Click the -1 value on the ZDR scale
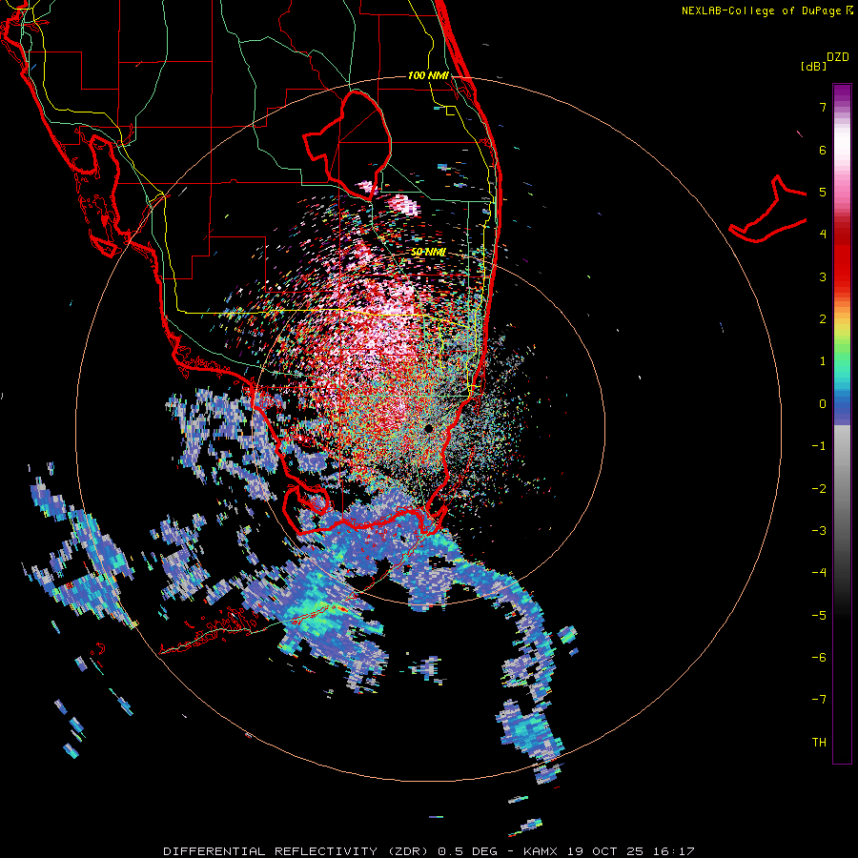 pos(819,446)
